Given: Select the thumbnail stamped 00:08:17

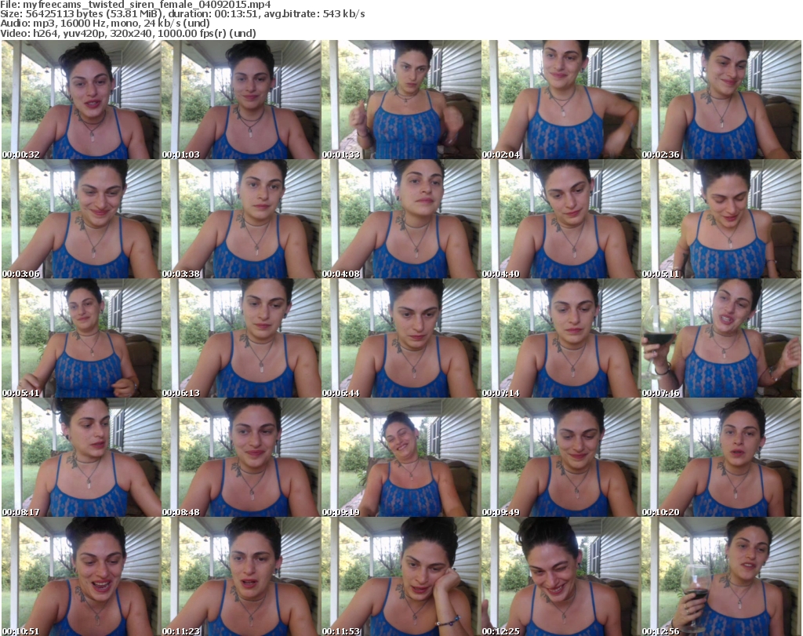Looking at the screenshot, I should pos(82,457).
